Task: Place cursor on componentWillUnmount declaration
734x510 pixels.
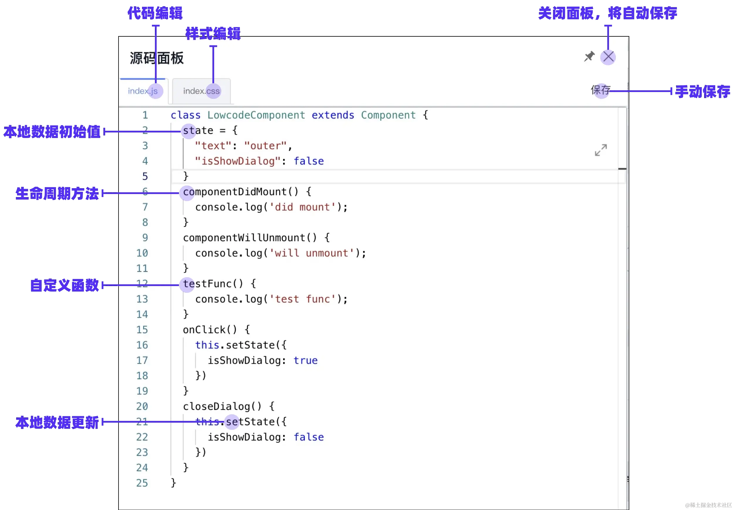Action: [244, 238]
